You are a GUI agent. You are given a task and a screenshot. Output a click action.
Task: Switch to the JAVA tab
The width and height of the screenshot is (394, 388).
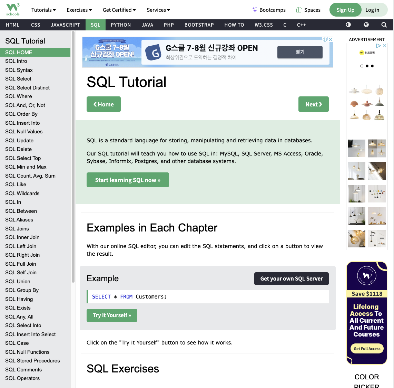coord(147,25)
